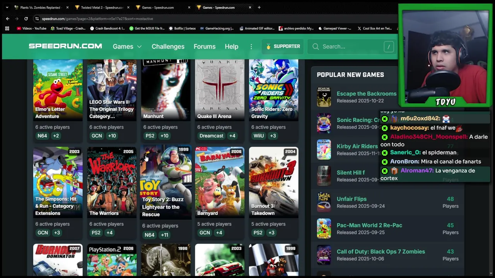Click the Pac-Man World 2 icon
495x278 pixels.
pos(324,228)
